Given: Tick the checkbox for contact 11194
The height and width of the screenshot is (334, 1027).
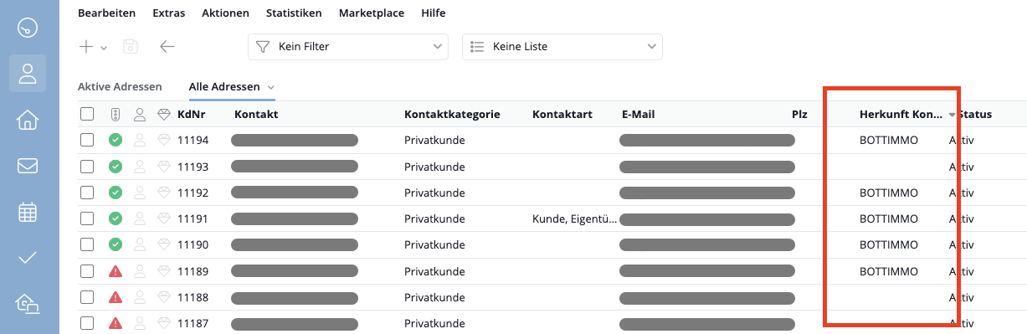Looking at the screenshot, I should click(x=87, y=140).
